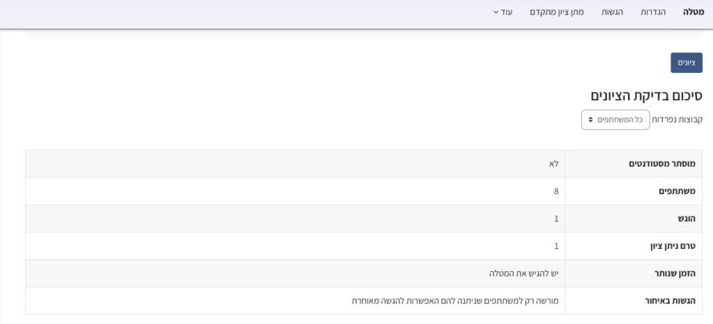Screen dimensions: 713x324
Task: Open the מתן ציון מתקדם tab
Action: pyautogui.click(x=558, y=13)
